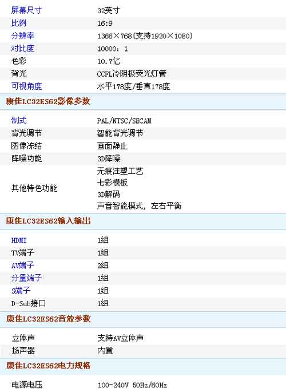Click the 2组 value in AV端子 row
Viewport: 286px width, 392px height.
103,266
